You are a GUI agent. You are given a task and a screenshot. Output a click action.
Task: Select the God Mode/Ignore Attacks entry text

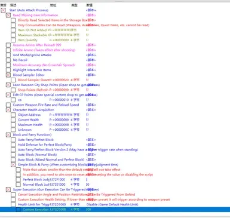tap(32, 55)
